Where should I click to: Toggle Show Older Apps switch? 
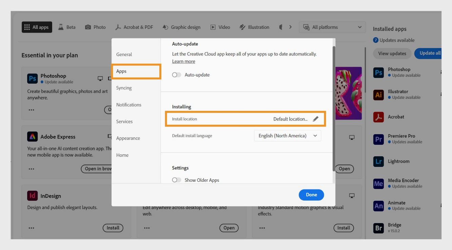pos(176,180)
